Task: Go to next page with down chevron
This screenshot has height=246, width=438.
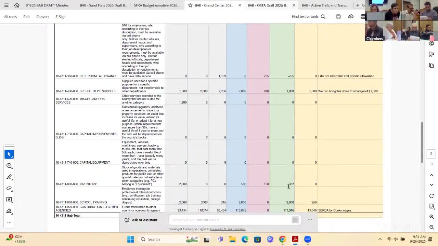Action: pyautogui.click(x=431, y=185)
